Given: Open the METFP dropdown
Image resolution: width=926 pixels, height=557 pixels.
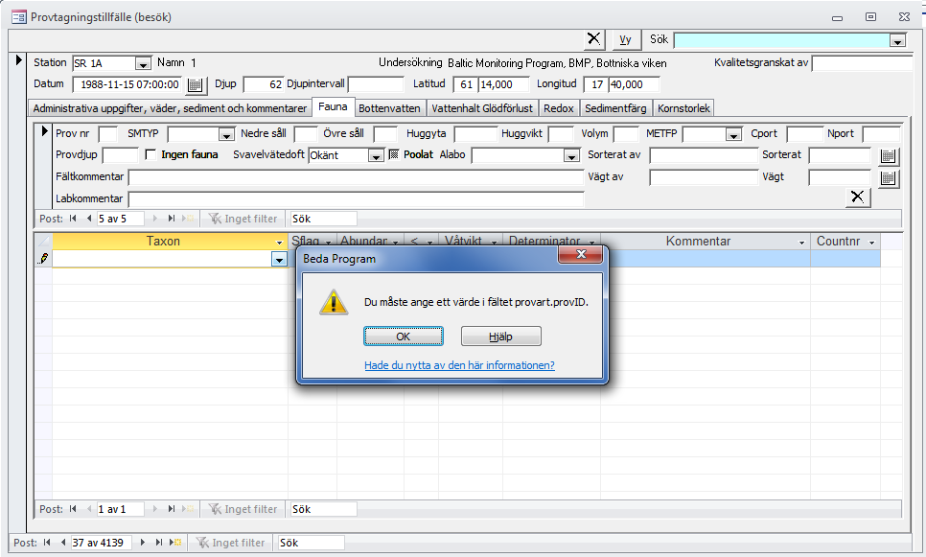Looking at the screenshot, I should [733, 134].
